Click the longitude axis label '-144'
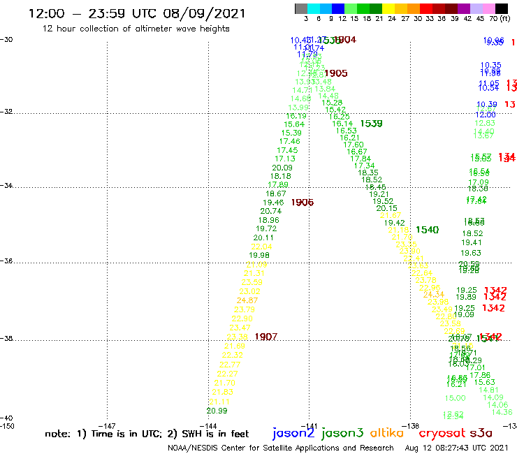This screenshot has width=517, height=454. (x=208, y=426)
